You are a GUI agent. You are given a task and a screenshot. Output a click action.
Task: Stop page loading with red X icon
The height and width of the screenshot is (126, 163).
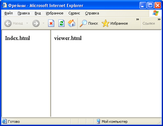51,23
